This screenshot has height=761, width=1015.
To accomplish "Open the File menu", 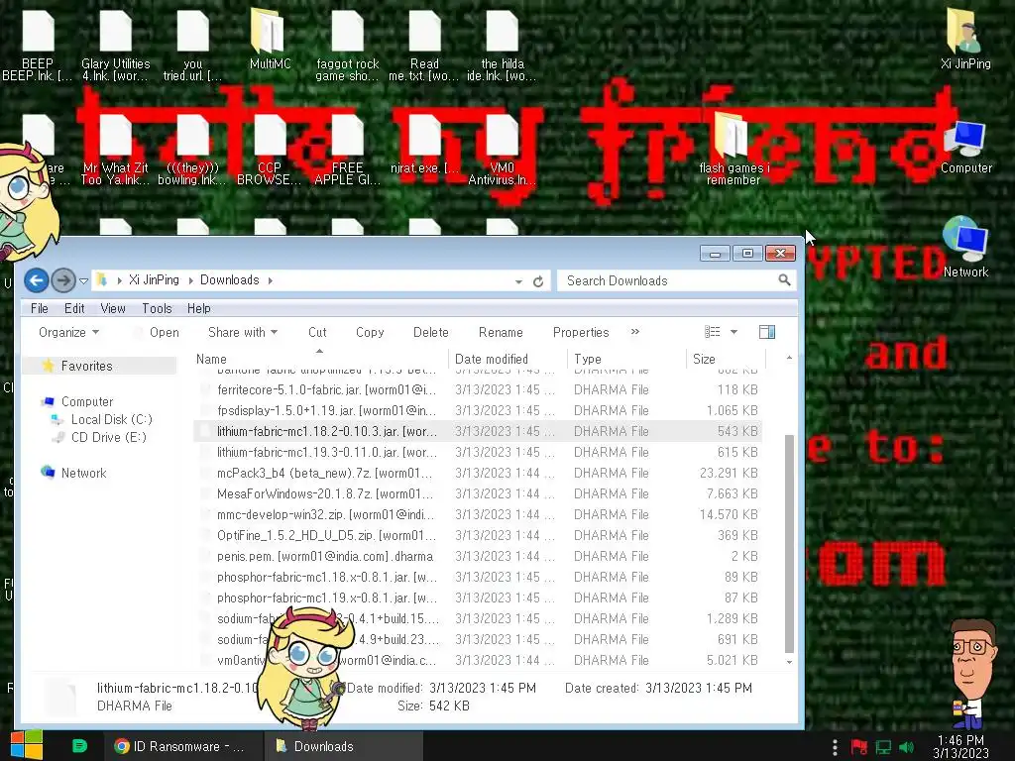I will click(x=40, y=309).
